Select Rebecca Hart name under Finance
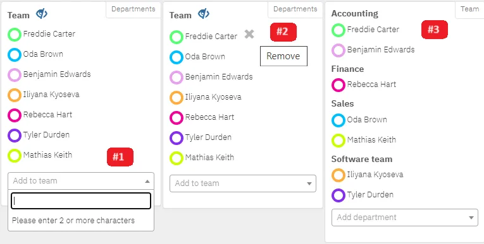 point(371,84)
